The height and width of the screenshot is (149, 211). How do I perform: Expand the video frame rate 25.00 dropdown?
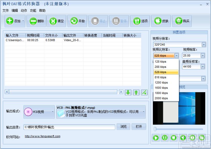point(203,56)
